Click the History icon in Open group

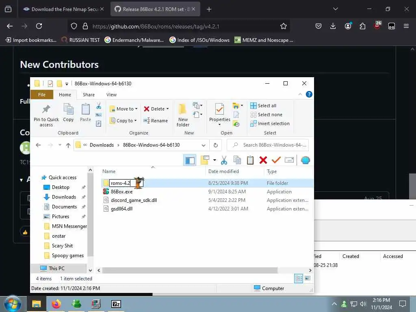point(236,123)
